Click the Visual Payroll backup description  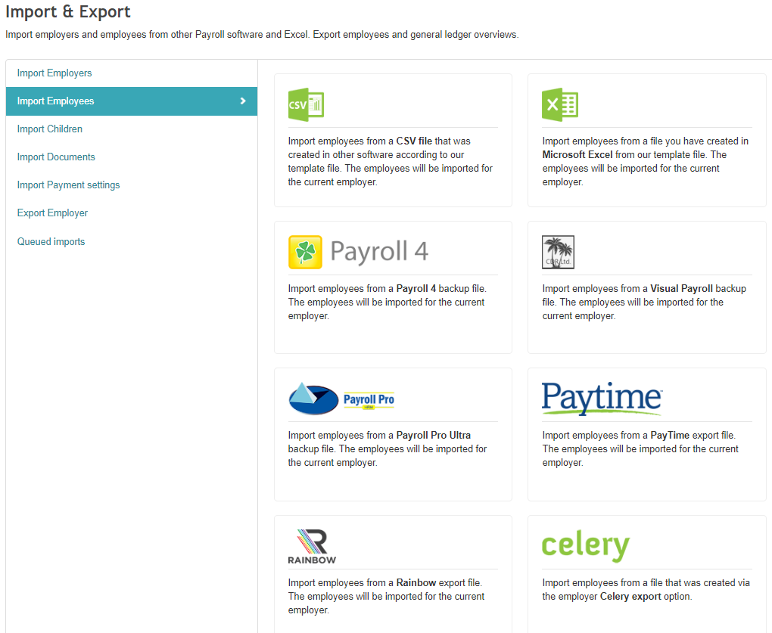[x=644, y=302]
